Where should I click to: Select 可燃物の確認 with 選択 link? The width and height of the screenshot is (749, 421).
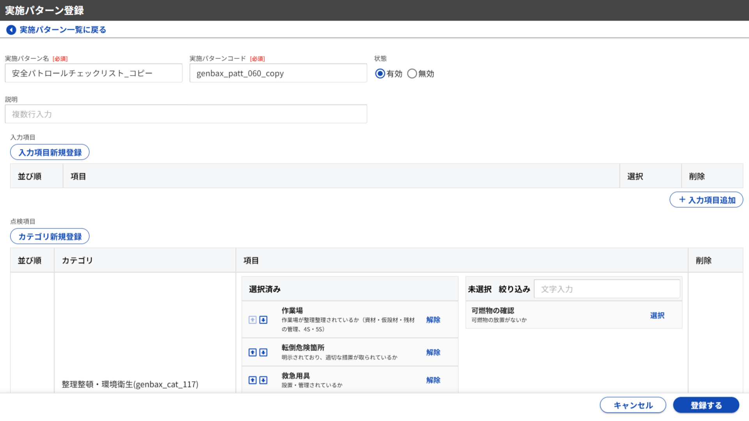pos(657,315)
